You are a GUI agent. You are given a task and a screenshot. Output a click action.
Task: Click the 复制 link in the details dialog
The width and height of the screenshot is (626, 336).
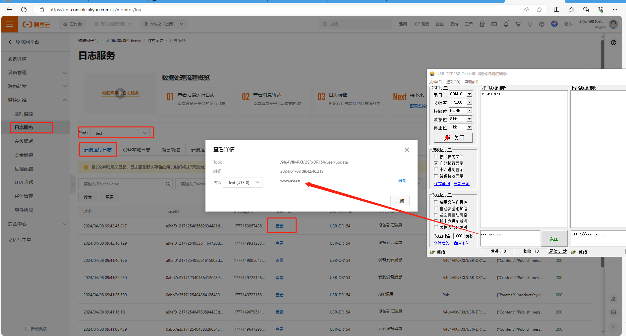tap(402, 181)
